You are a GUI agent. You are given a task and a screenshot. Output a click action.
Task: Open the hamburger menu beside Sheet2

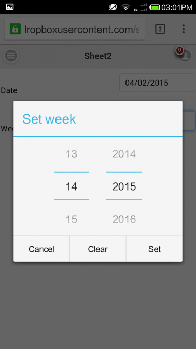pos(11,56)
